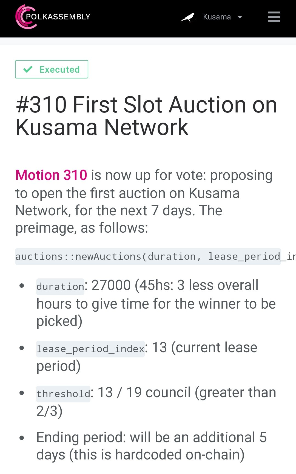
Task: Click the bullet point before duration
Action: click(22, 286)
